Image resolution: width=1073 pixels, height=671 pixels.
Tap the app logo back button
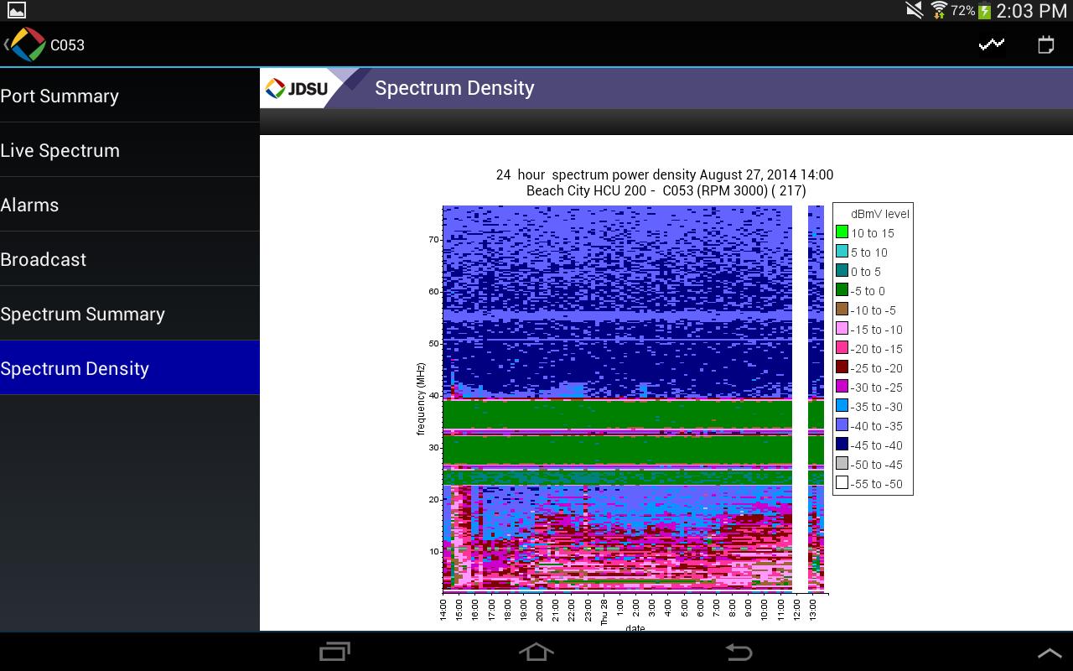point(25,44)
